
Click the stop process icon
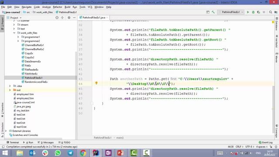tap(264, 12)
